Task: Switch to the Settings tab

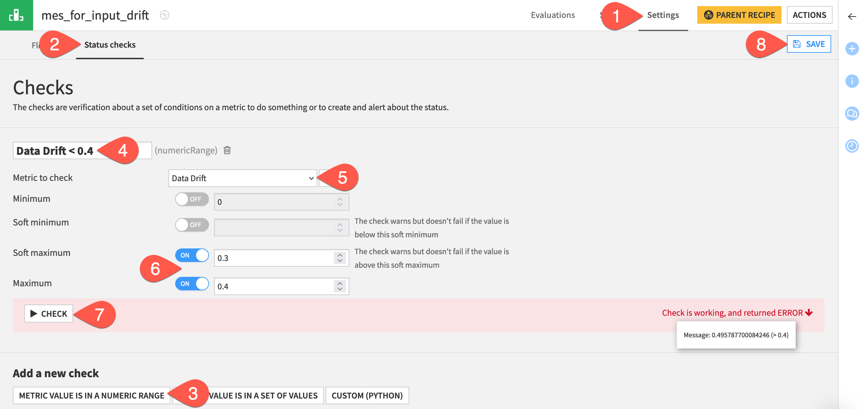Action: (x=662, y=15)
